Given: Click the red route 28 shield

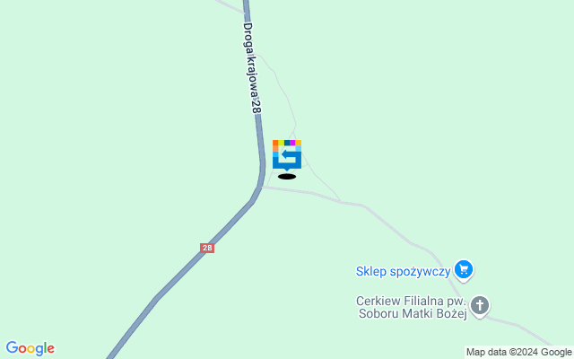Looking at the screenshot, I should pyautogui.click(x=207, y=248).
